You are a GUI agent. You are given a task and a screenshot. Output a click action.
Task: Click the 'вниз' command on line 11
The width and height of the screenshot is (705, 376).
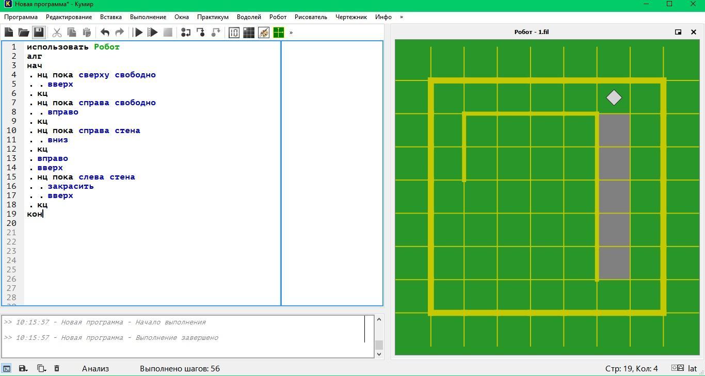pyautogui.click(x=58, y=140)
